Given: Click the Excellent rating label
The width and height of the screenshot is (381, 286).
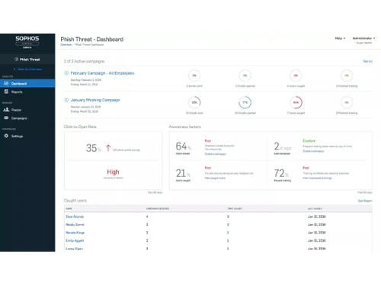Looking at the screenshot, I should click(309, 141).
